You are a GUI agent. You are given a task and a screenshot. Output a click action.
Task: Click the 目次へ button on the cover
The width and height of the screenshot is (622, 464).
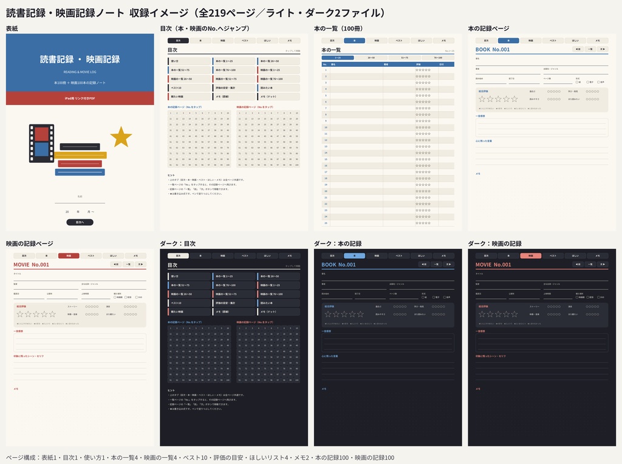(x=80, y=222)
